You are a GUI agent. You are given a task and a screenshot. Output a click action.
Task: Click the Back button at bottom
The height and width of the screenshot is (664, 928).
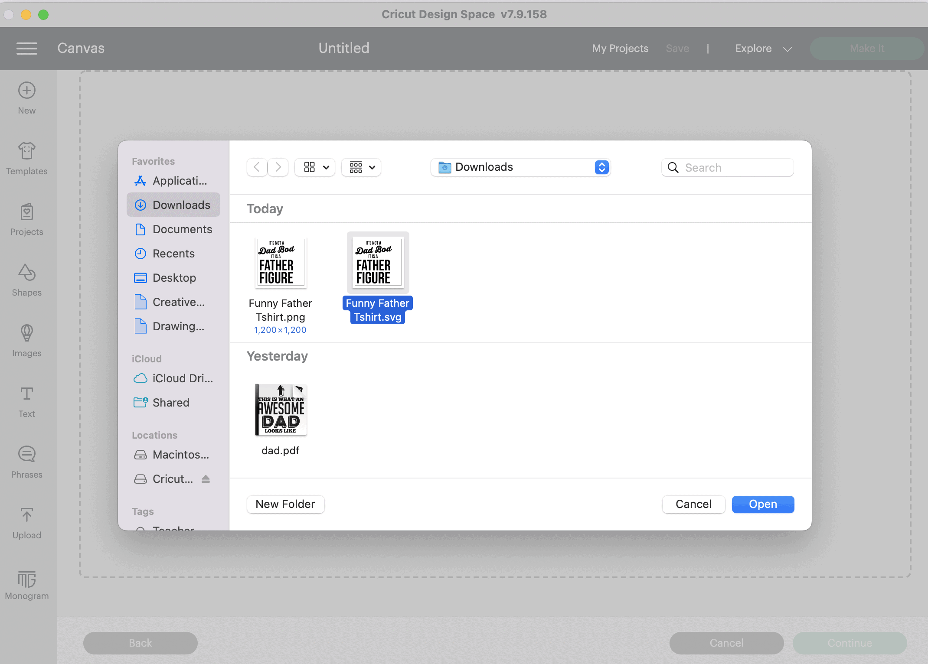(x=141, y=643)
